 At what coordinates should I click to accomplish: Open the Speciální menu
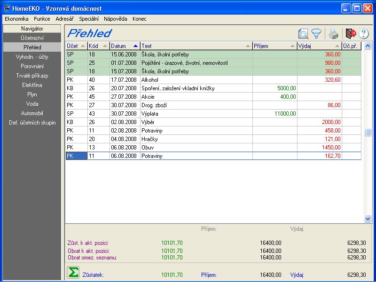point(89,19)
